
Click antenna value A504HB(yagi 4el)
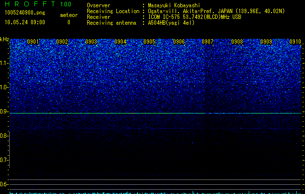coord(171,23)
